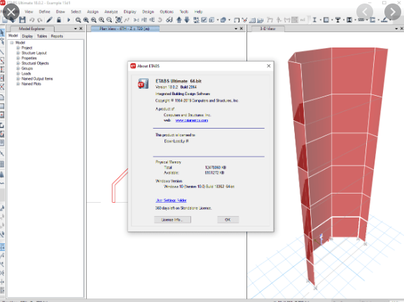The width and height of the screenshot is (404, 302).
Task: Click the License Info button
Action: tap(172, 220)
